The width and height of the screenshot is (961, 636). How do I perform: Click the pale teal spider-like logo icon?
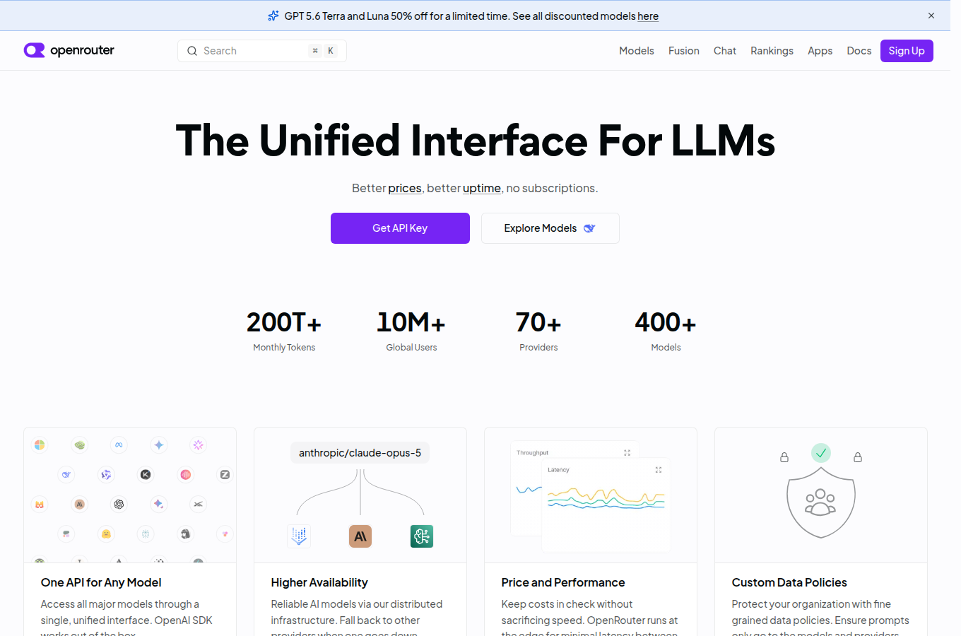click(x=146, y=534)
